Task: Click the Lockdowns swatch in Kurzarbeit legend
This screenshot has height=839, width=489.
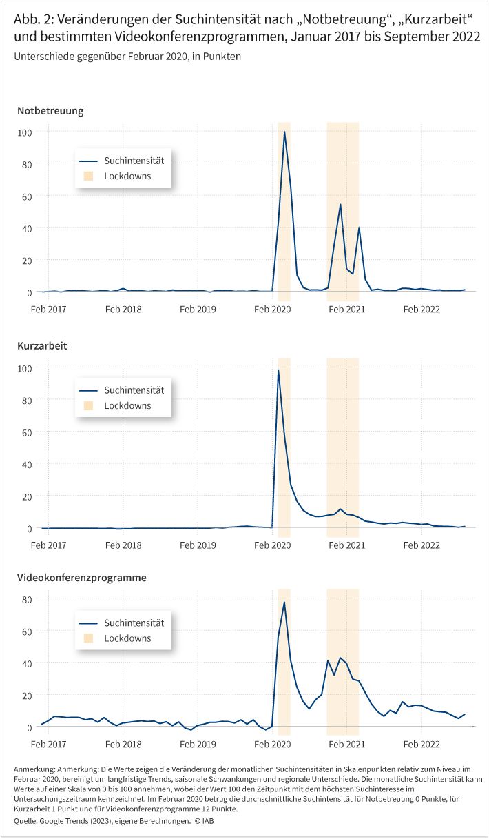Action: (x=87, y=405)
